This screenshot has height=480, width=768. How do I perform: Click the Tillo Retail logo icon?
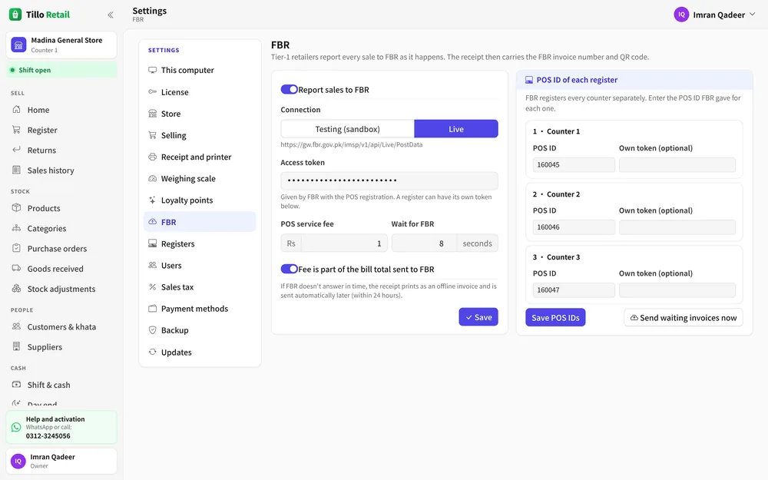pyautogui.click(x=15, y=14)
